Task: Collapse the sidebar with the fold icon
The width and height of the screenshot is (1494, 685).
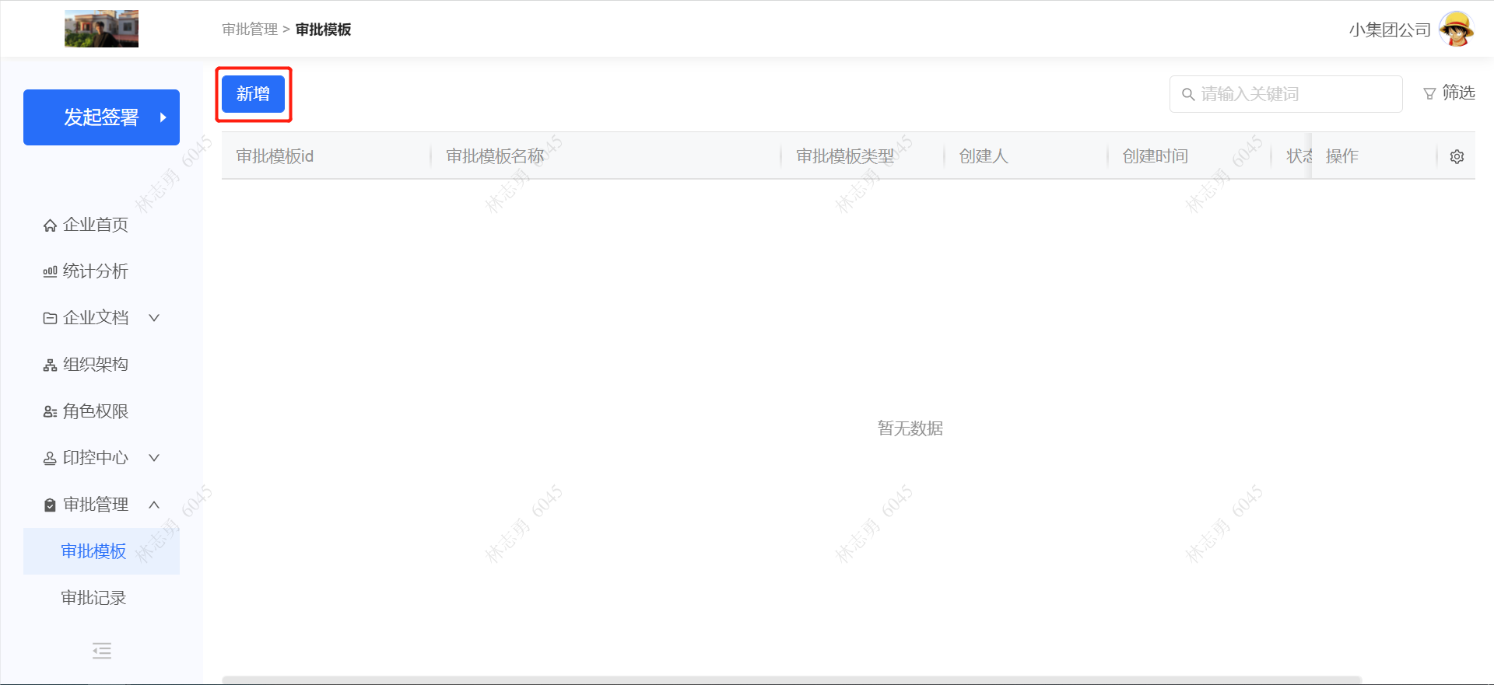Action: 102,651
